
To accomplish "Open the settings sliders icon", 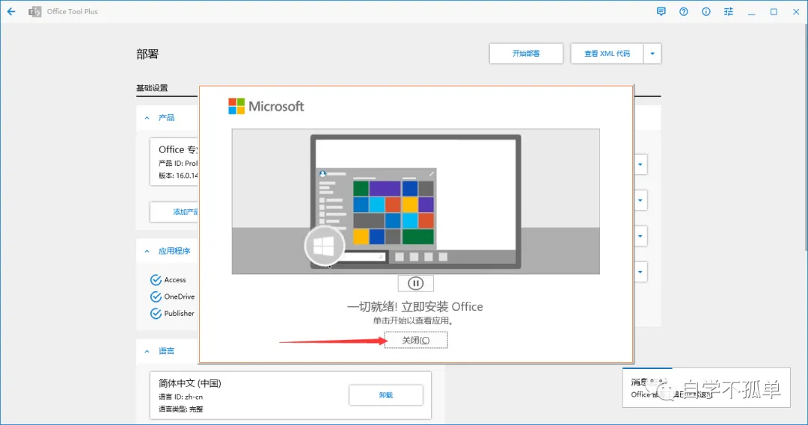I will 728,11.
